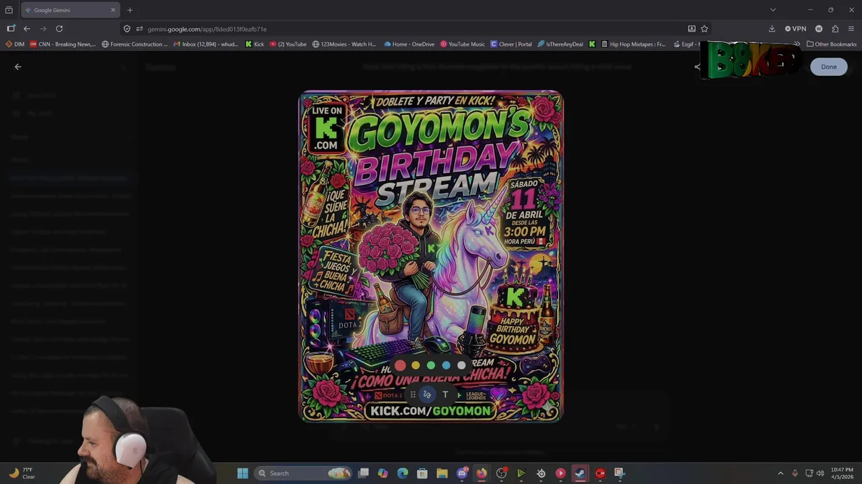Click the birthday stream poster image

pos(431,255)
